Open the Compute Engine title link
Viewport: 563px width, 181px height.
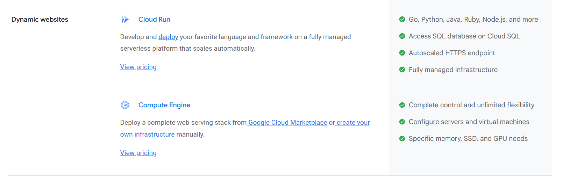(x=164, y=105)
